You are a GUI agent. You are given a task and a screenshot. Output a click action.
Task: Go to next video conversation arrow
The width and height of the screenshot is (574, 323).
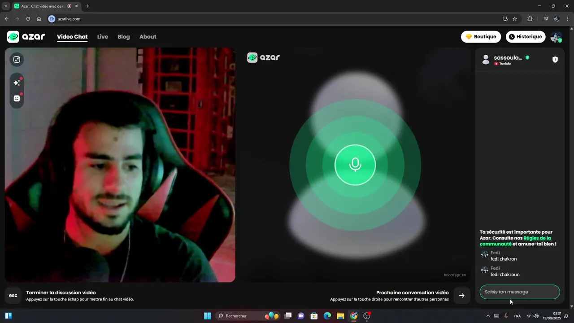[462, 296]
